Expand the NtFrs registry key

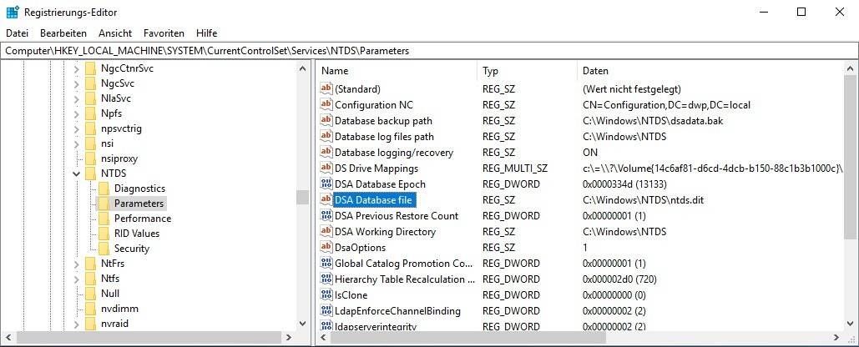click(77, 264)
